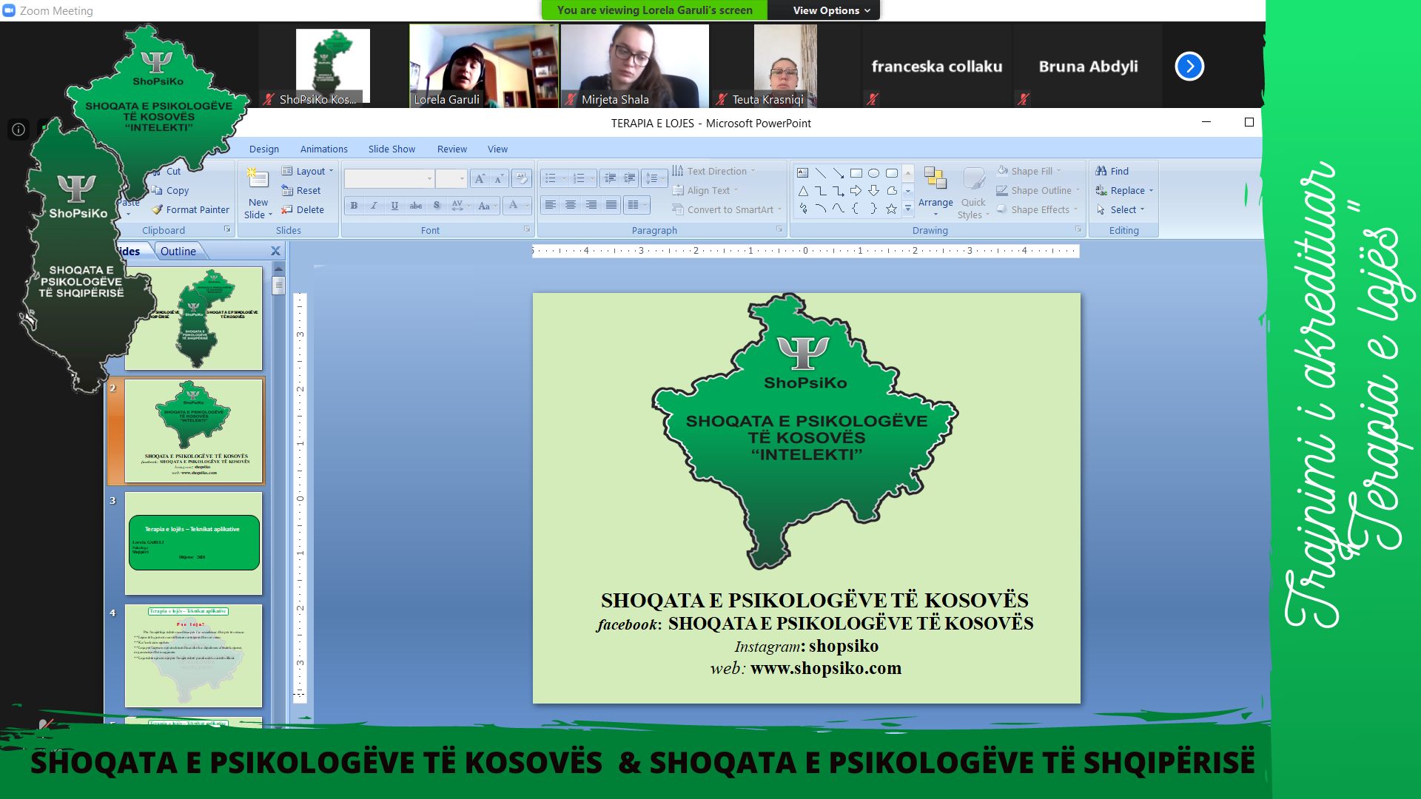Image resolution: width=1421 pixels, height=799 pixels.
Task: Select the Arrow line shape
Action: (839, 173)
